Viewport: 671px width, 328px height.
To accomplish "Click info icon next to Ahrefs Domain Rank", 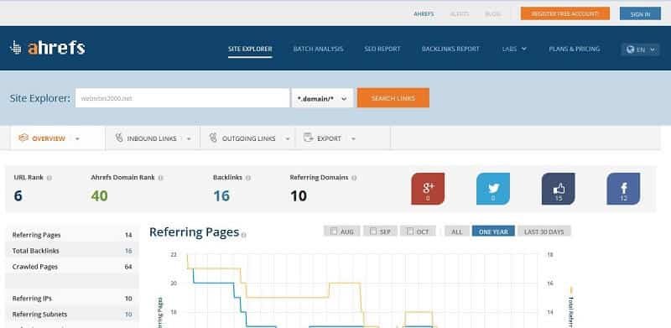I will (x=160, y=178).
